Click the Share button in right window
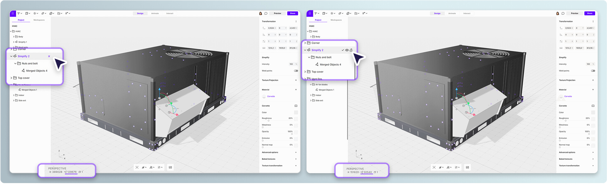This screenshot has width=607, height=185. pos(590,13)
